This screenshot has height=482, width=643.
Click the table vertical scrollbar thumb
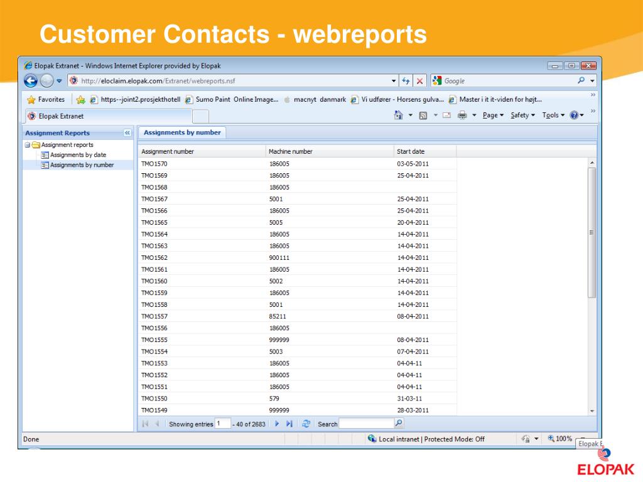(x=592, y=232)
